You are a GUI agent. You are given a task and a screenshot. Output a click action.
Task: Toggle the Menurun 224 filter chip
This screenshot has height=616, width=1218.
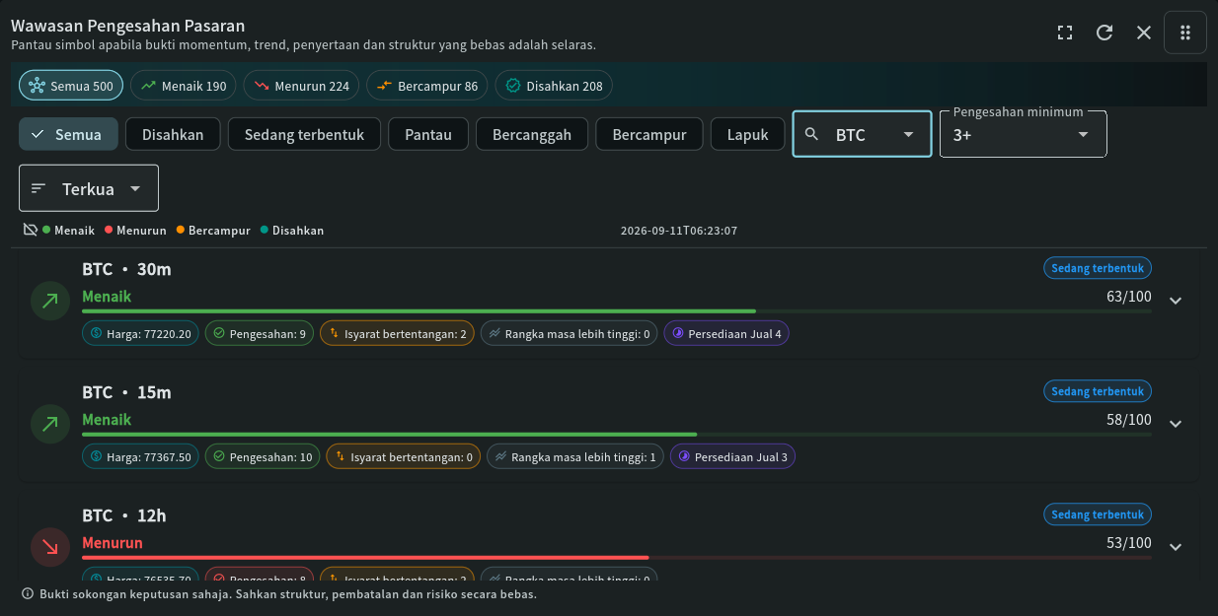(302, 86)
